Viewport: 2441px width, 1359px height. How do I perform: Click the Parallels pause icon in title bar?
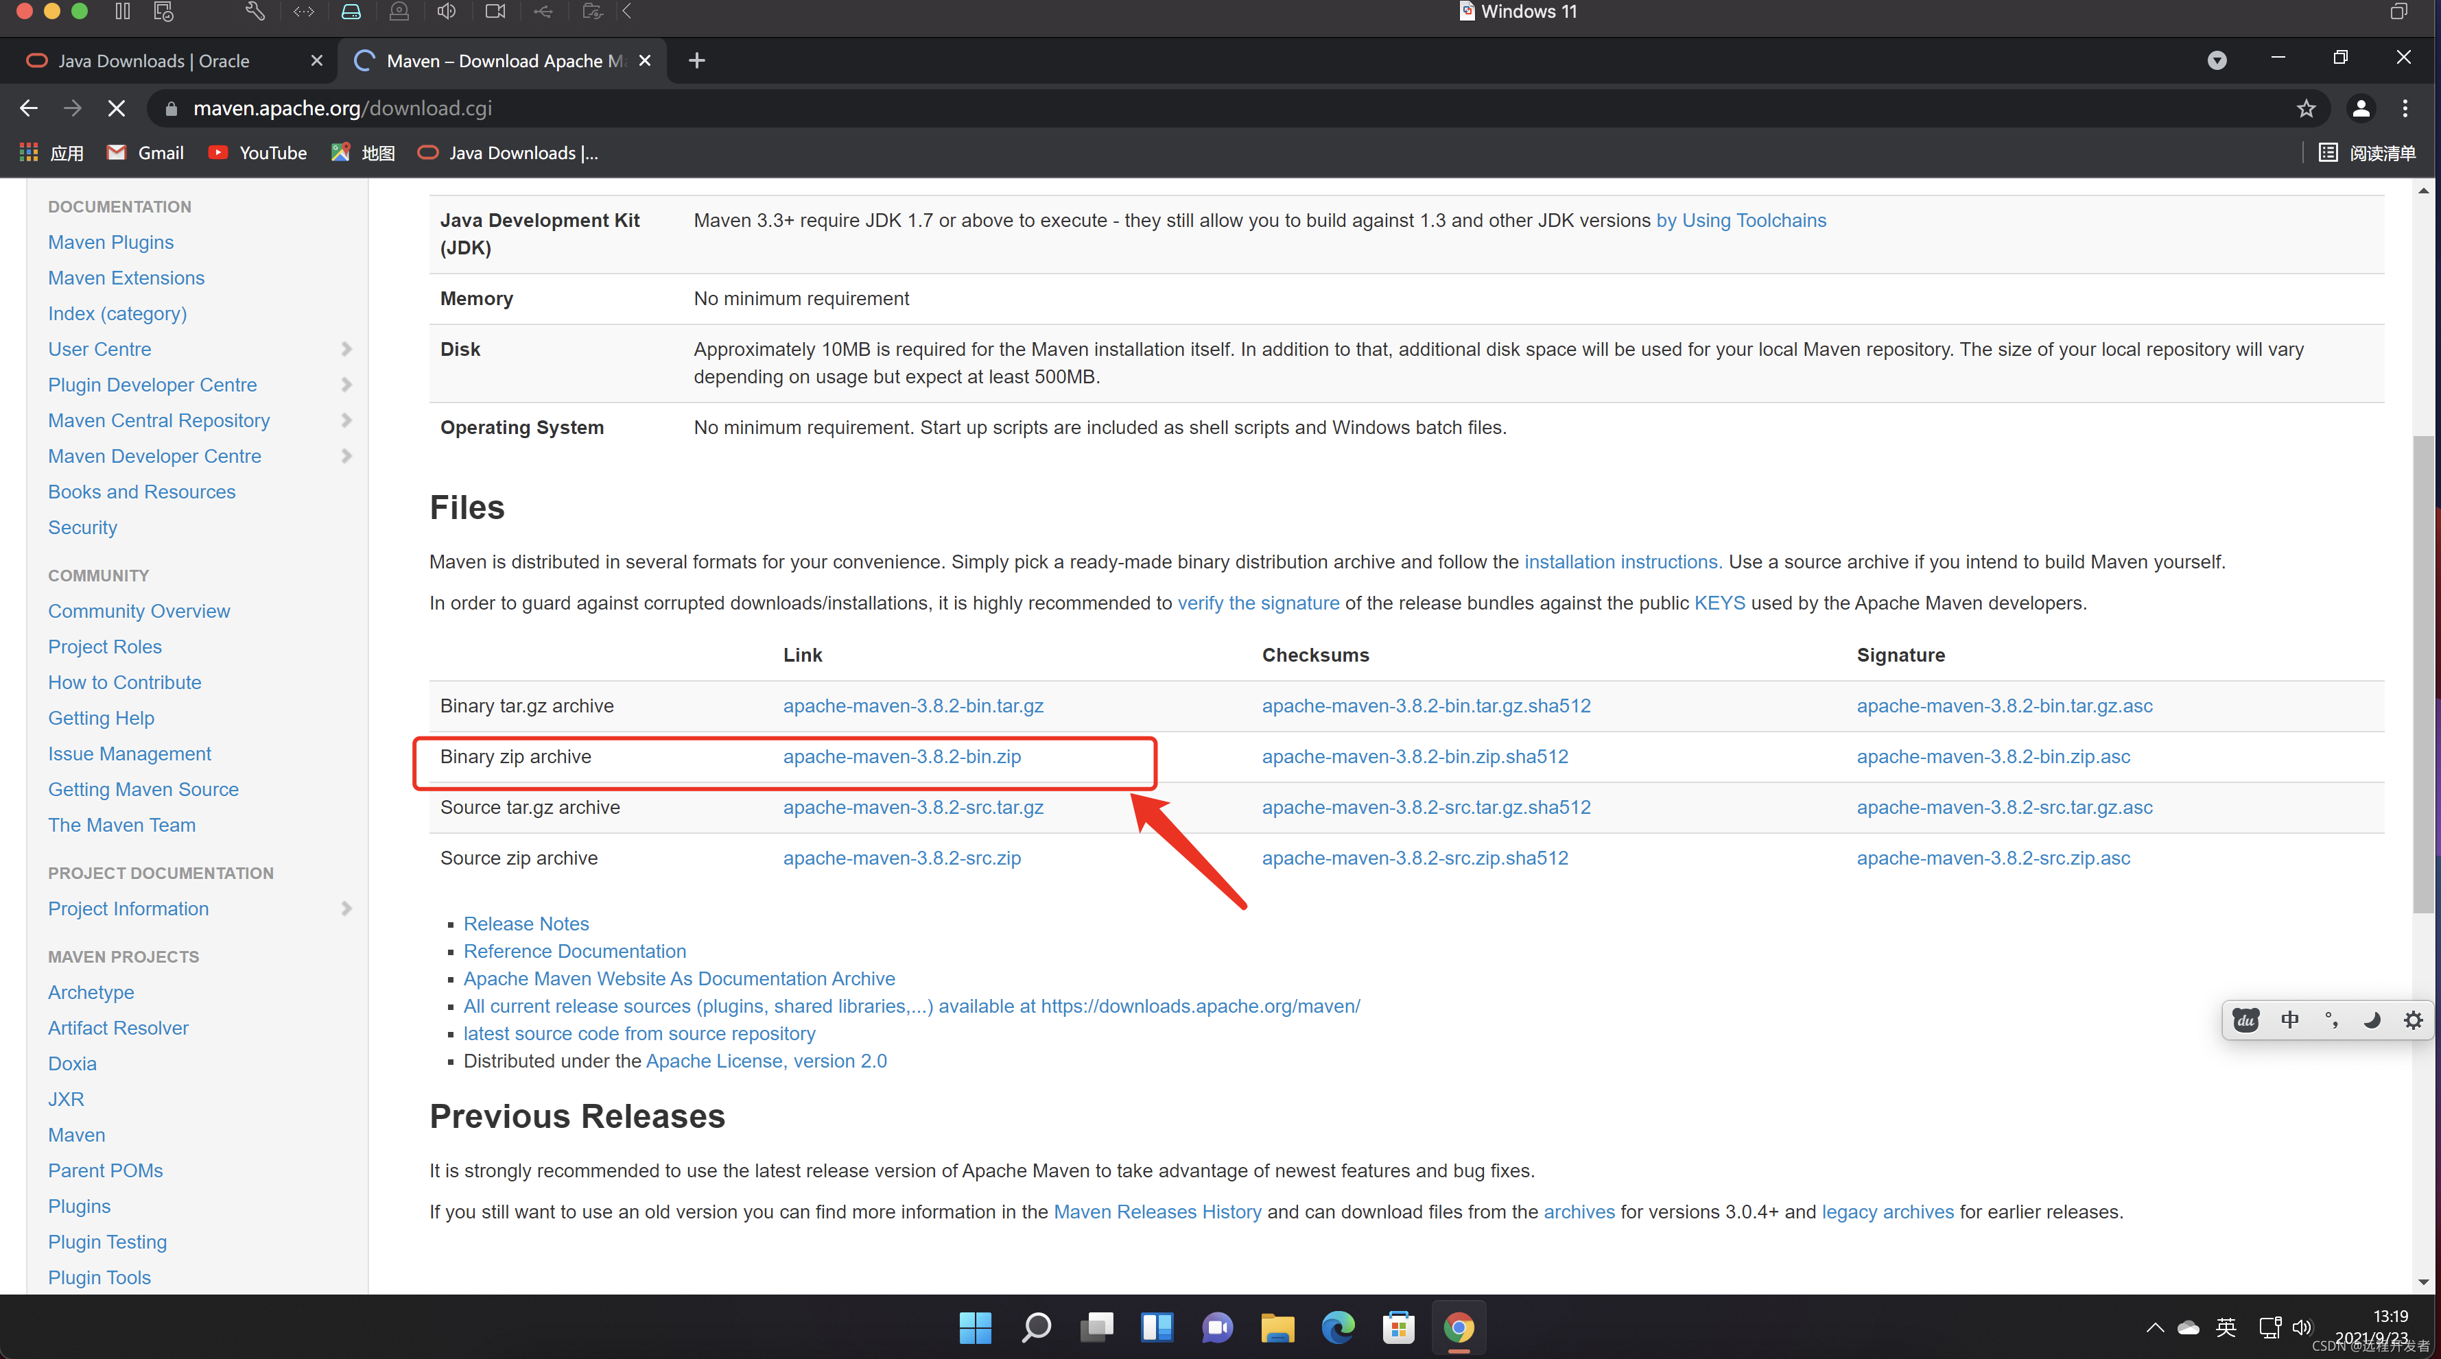click(122, 12)
